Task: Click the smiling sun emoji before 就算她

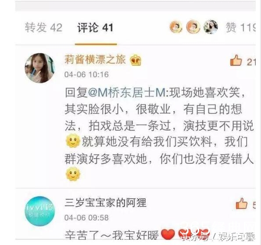Action: tap(73, 141)
